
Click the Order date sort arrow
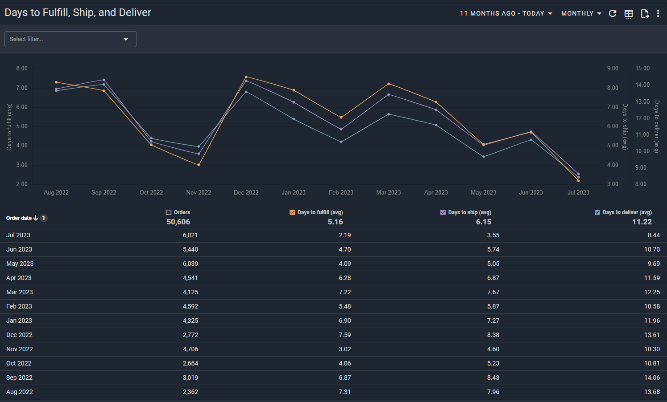coord(36,218)
